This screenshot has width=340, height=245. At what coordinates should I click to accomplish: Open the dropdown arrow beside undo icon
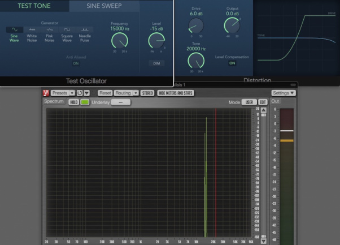coord(87,93)
